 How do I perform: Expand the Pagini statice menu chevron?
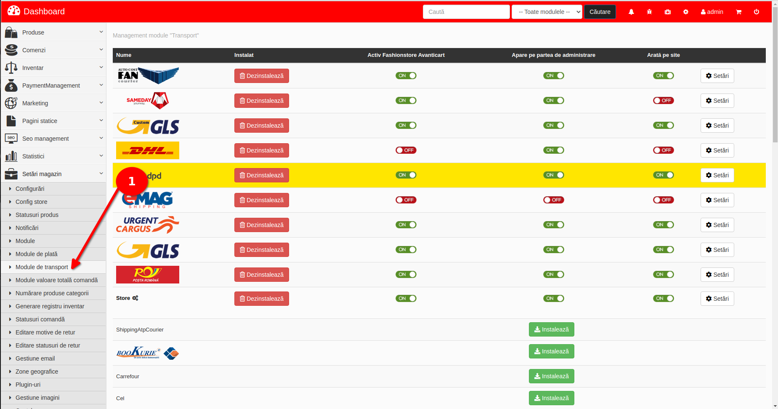coord(101,120)
